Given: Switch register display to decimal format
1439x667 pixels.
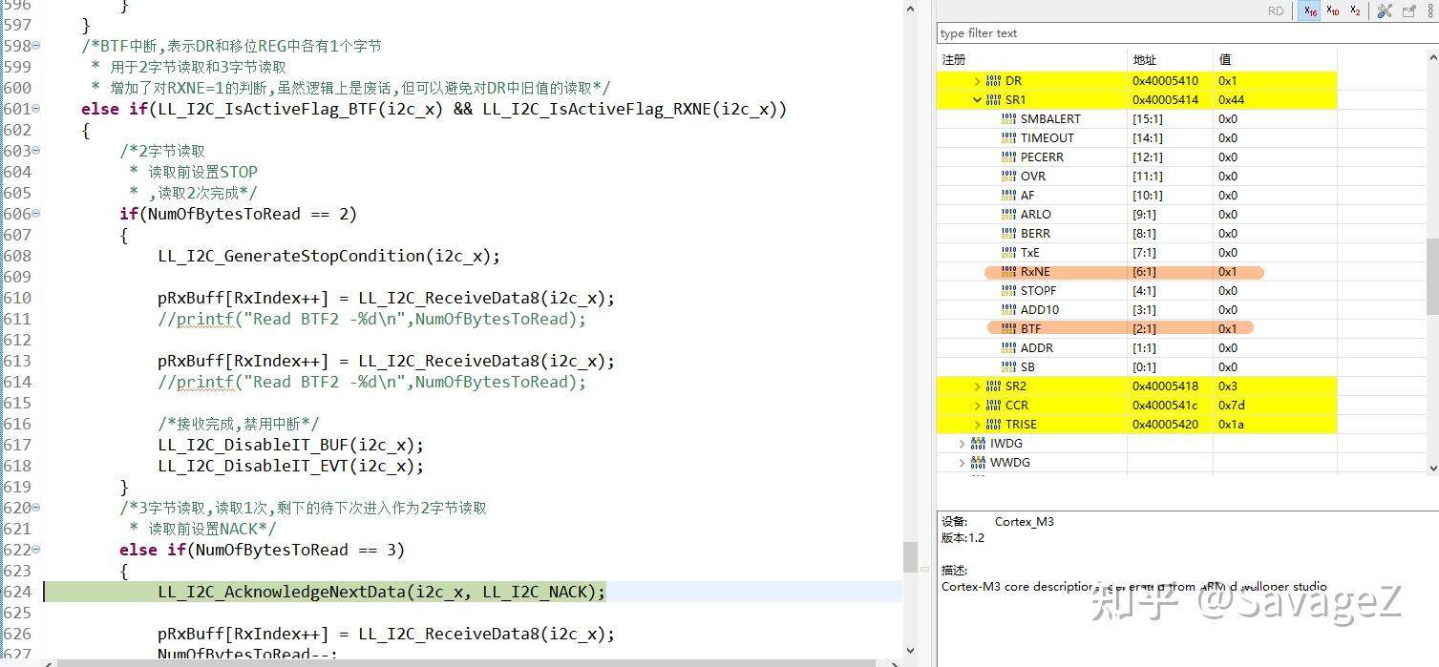Looking at the screenshot, I should click(1332, 10).
